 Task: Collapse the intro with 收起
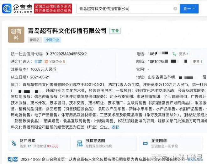[115, 127]
